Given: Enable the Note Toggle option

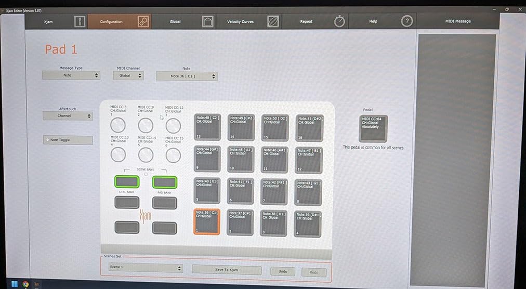Looking at the screenshot, I should [68, 140].
